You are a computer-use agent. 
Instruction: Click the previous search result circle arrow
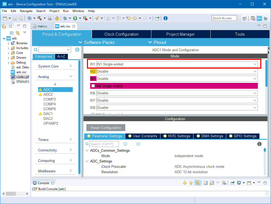point(125,144)
